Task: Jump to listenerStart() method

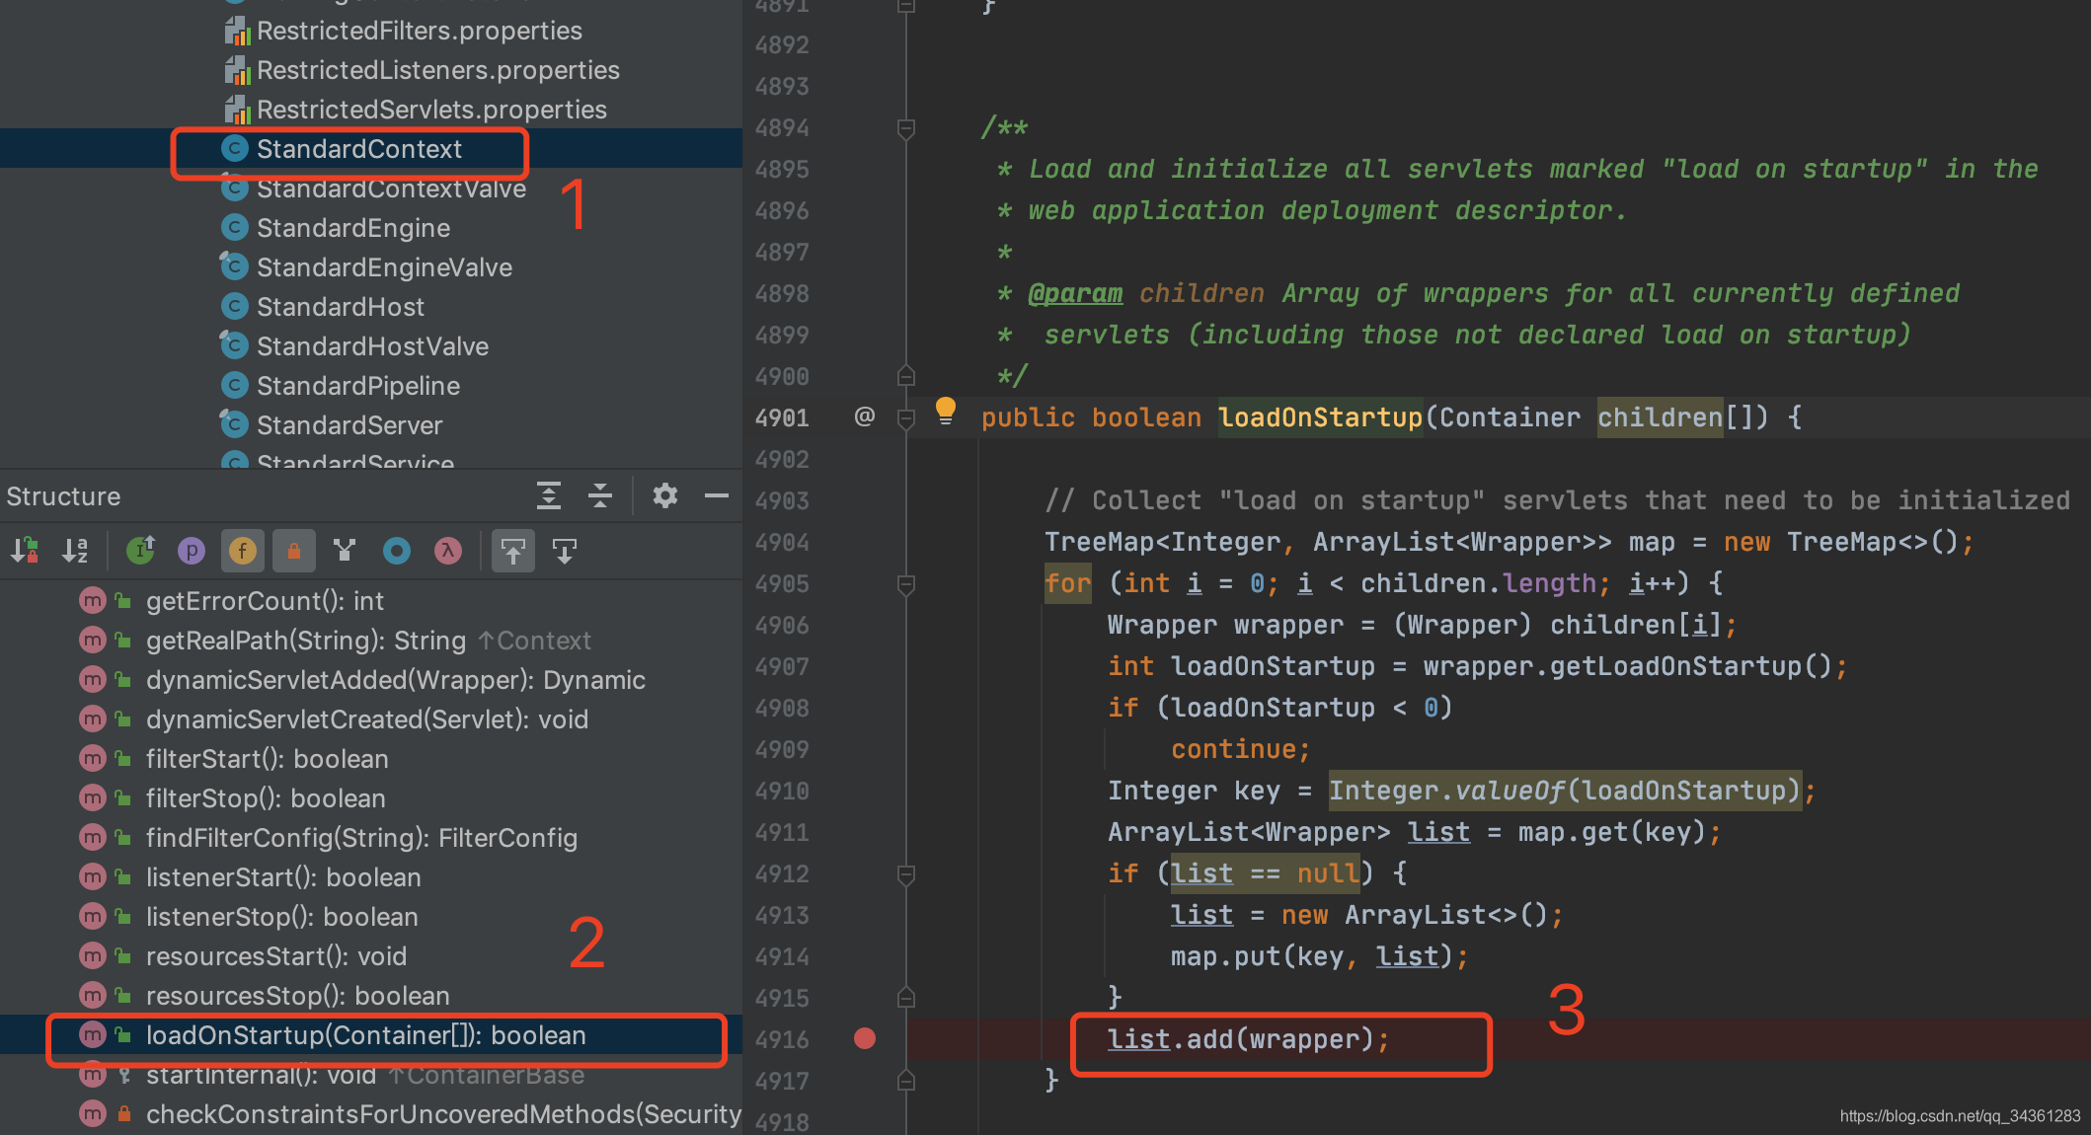Action: 283,877
